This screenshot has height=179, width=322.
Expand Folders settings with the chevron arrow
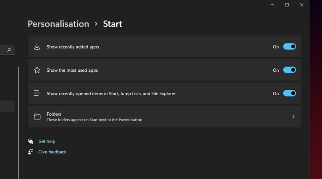coord(293,117)
